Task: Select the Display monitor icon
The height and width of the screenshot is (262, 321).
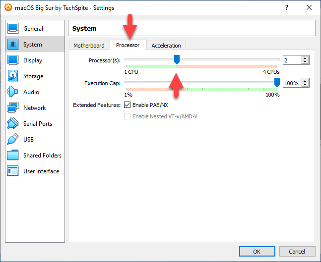Action: point(13,60)
